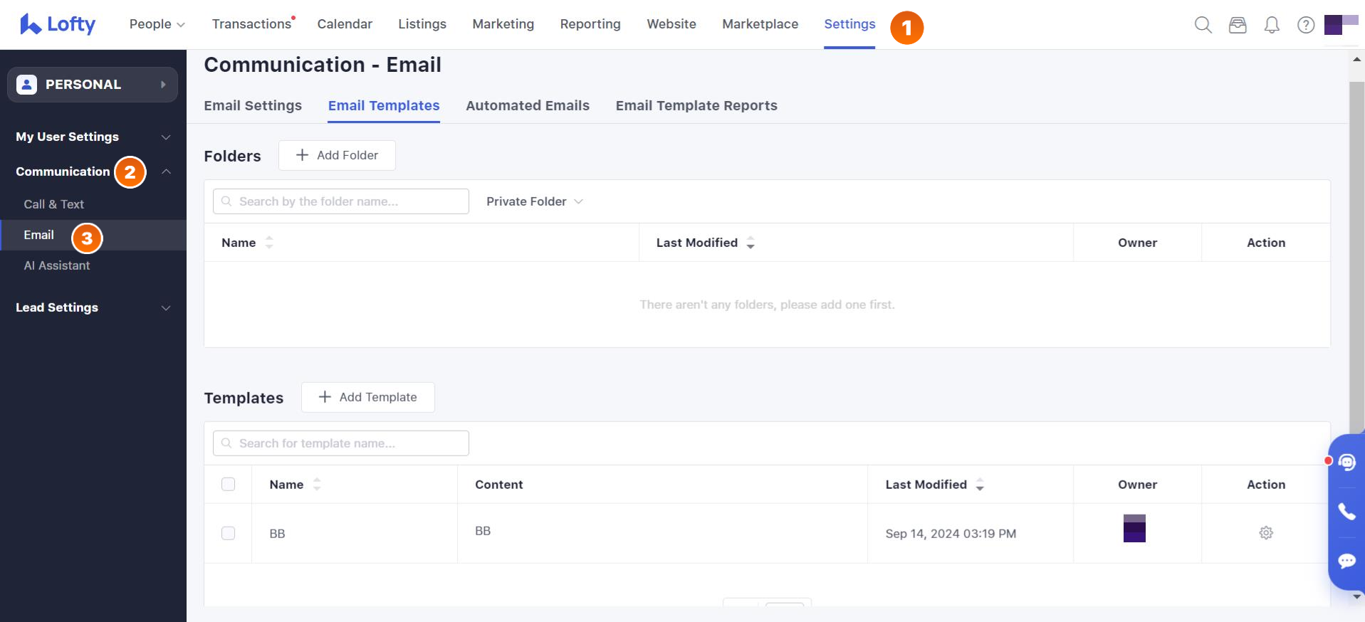This screenshot has height=622, width=1365.
Task: Switch to the Automated Emails tab
Action: click(527, 105)
